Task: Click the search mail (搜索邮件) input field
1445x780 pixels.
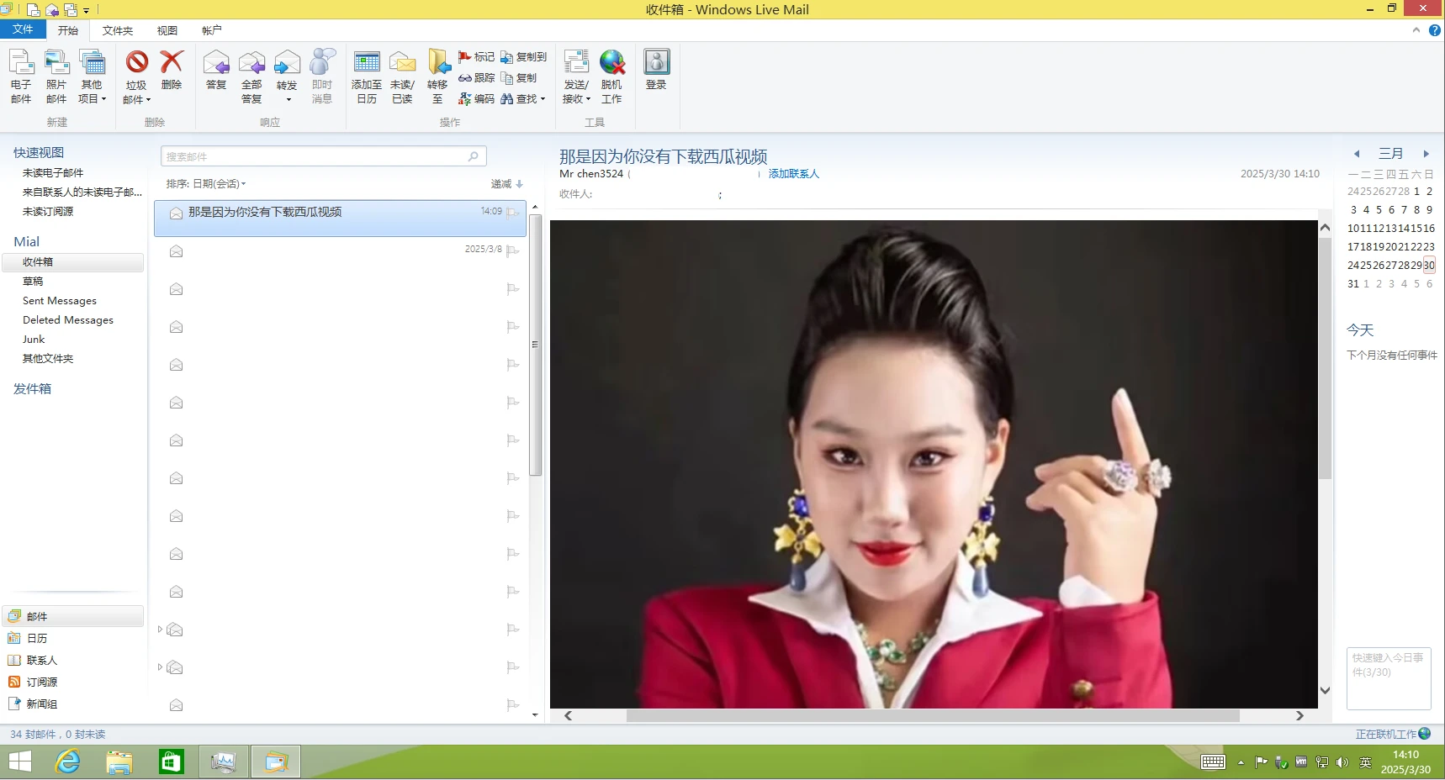Action: point(315,156)
